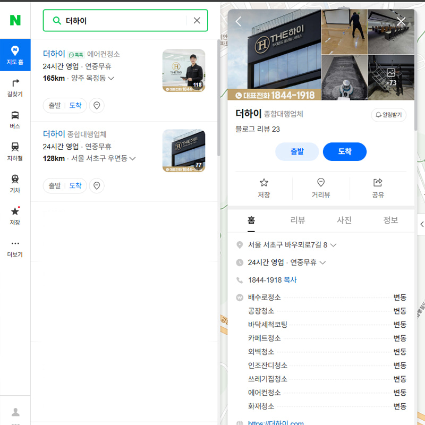This screenshot has width=425, height=425.
Task: Click the 외벽청소 price row
Action: pyautogui.click(x=327, y=352)
